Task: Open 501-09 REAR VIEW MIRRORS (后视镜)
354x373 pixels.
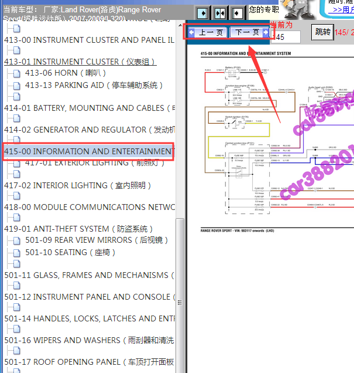Action: click(x=97, y=240)
